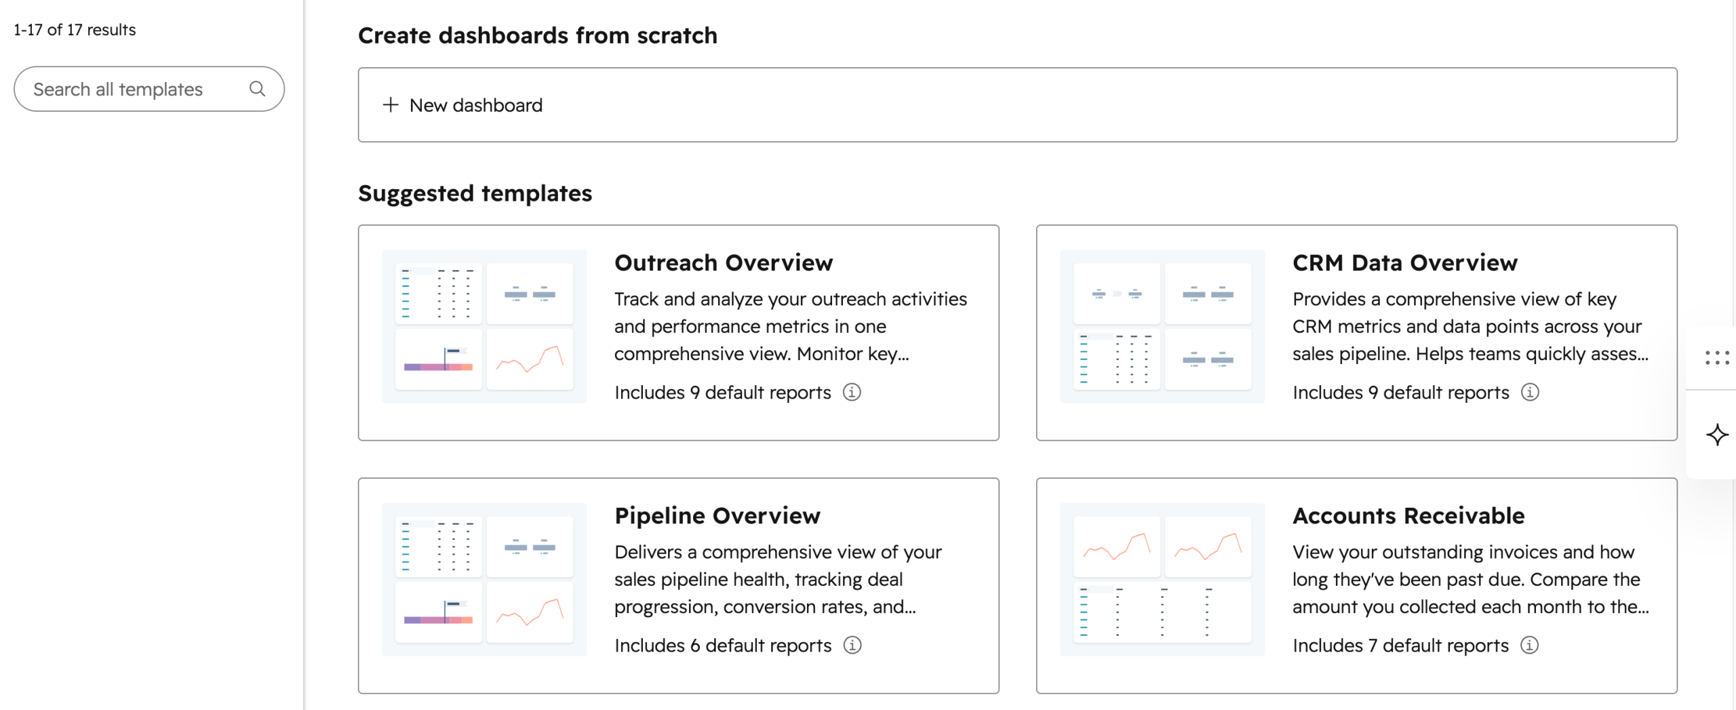This screenshot has height=710, width=1736.
Task: Show info for Accounts Receivable default reports
Action: (1529, 645)
